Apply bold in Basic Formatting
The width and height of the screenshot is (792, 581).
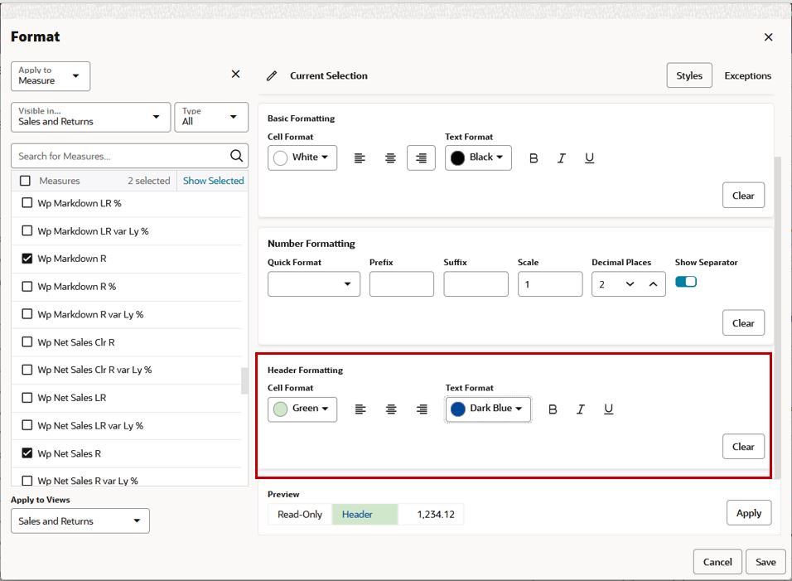(534, 157)
